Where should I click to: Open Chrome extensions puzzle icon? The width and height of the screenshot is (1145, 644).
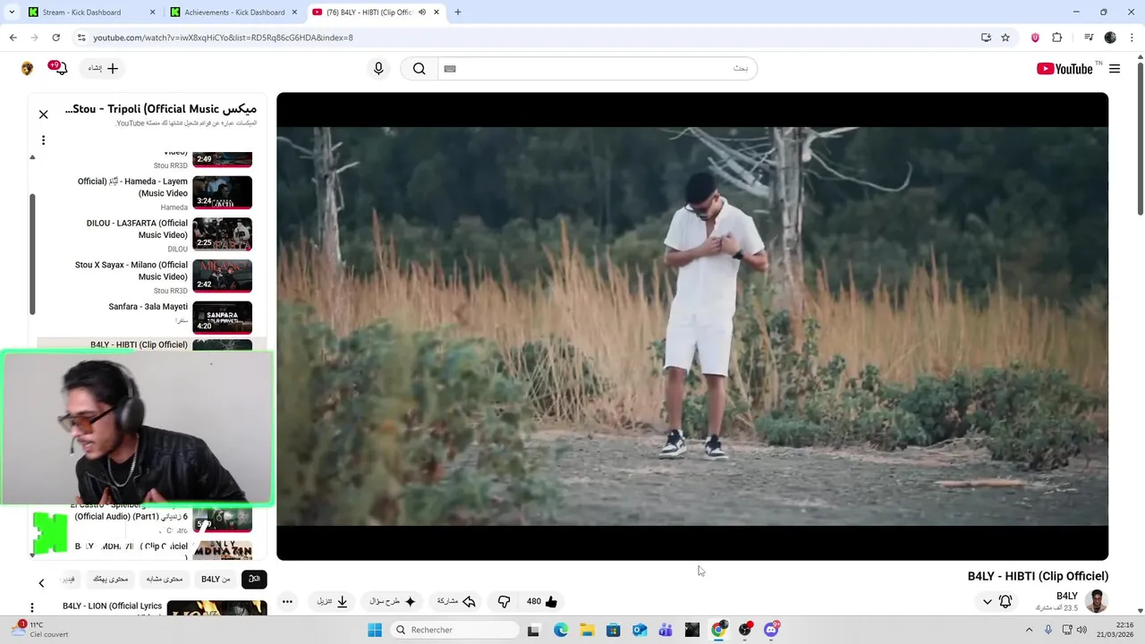click(1056, 38)
